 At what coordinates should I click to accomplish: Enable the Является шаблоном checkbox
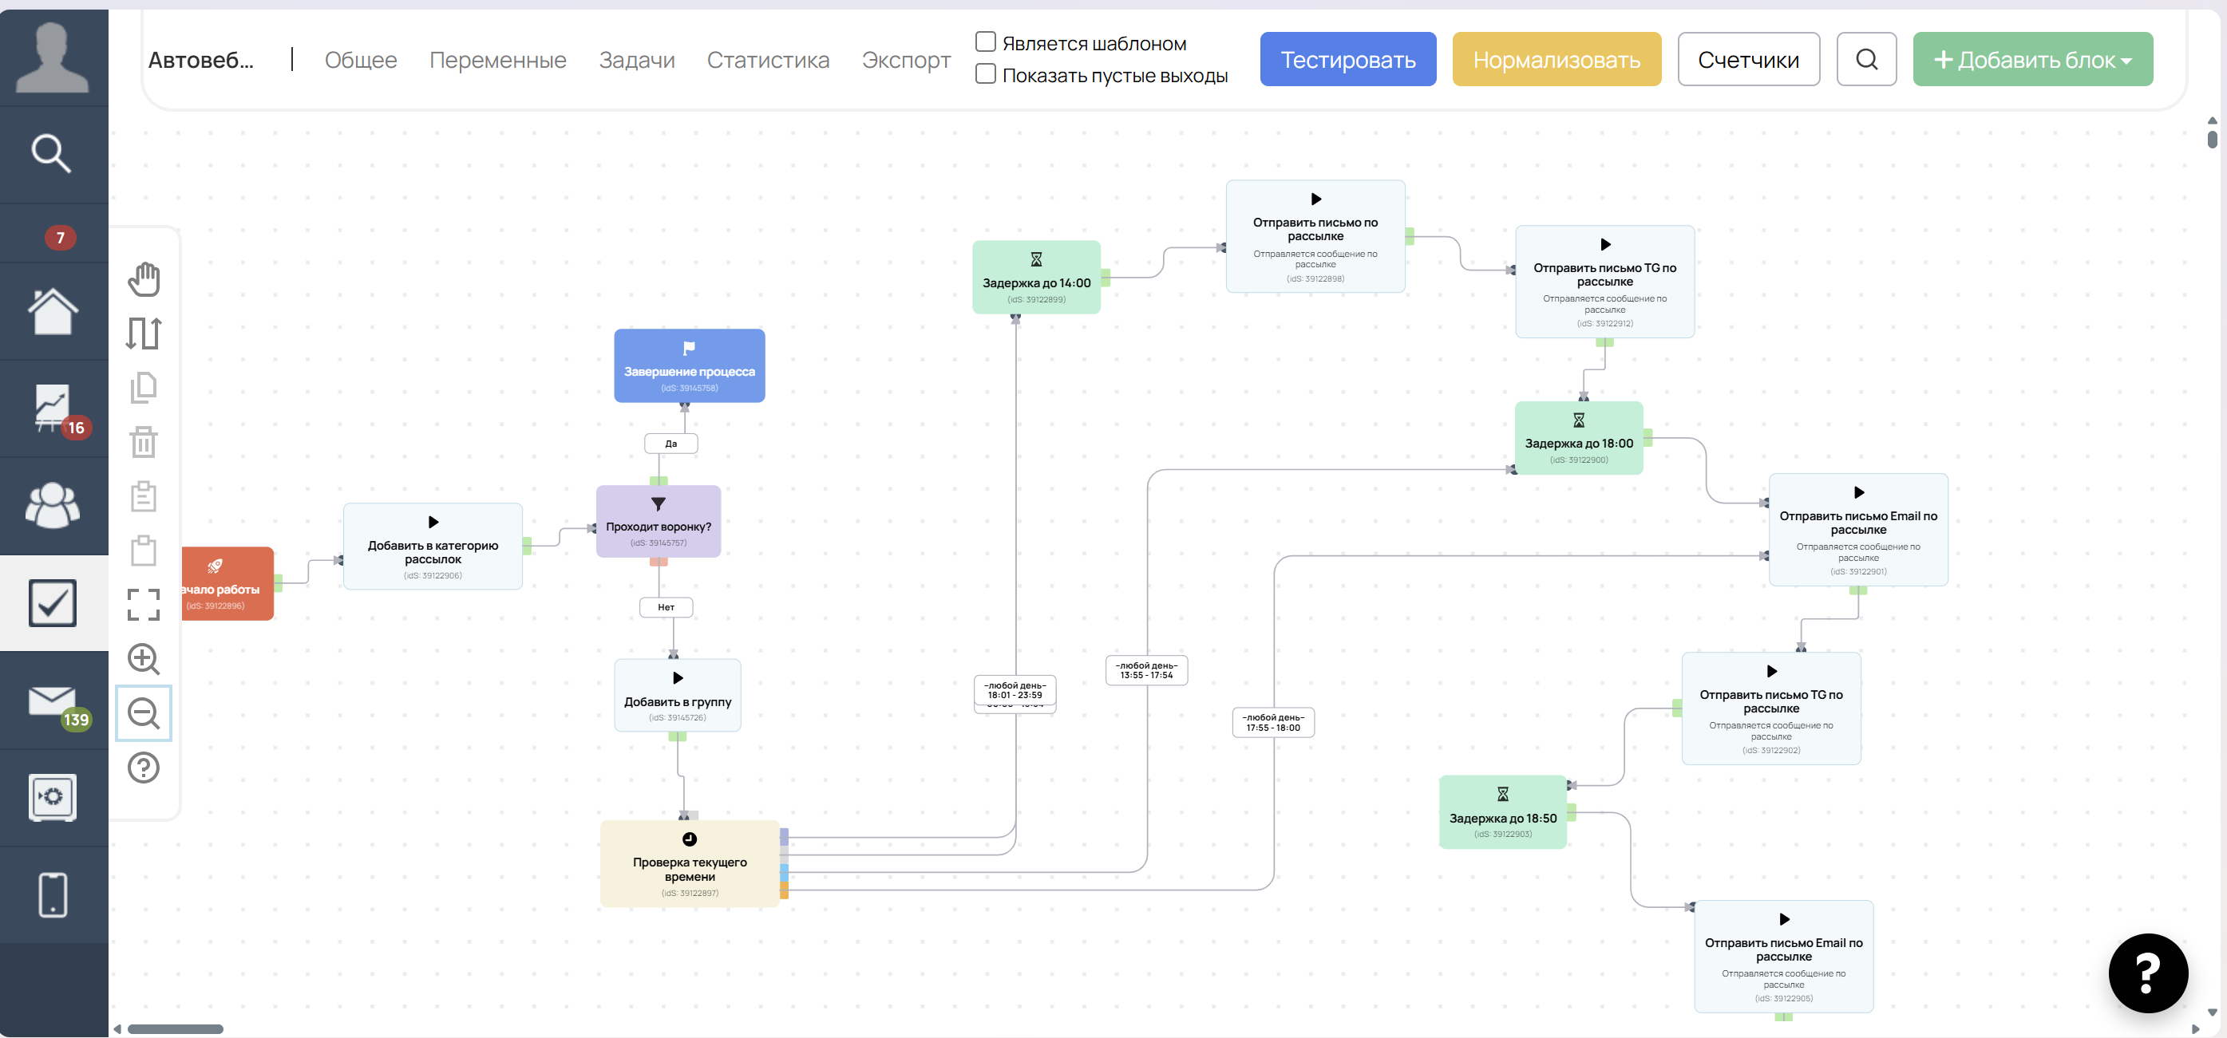986,41
